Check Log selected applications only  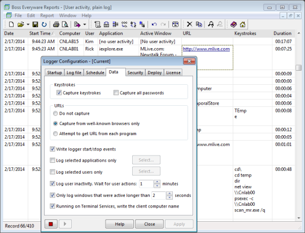(53, 160)
